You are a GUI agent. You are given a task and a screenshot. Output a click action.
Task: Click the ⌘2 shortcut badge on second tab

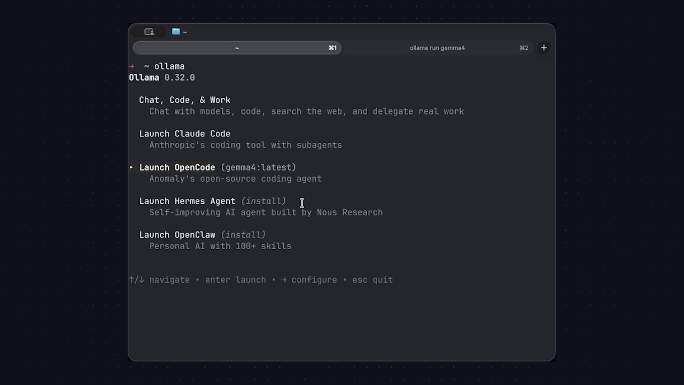[524, 48]
